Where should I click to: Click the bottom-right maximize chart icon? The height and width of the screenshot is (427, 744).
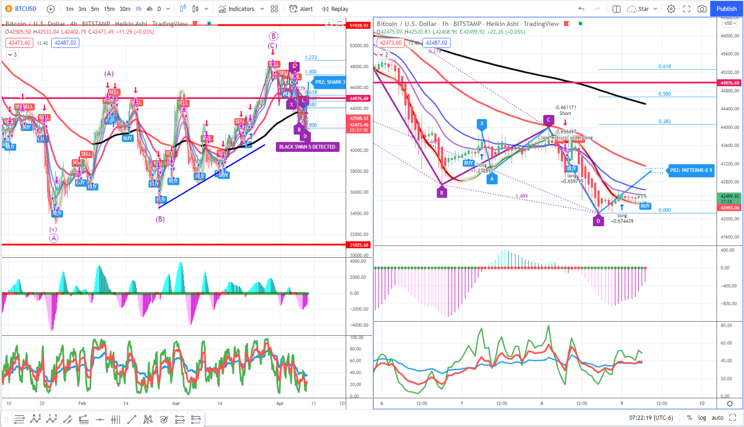pos(733,417)
